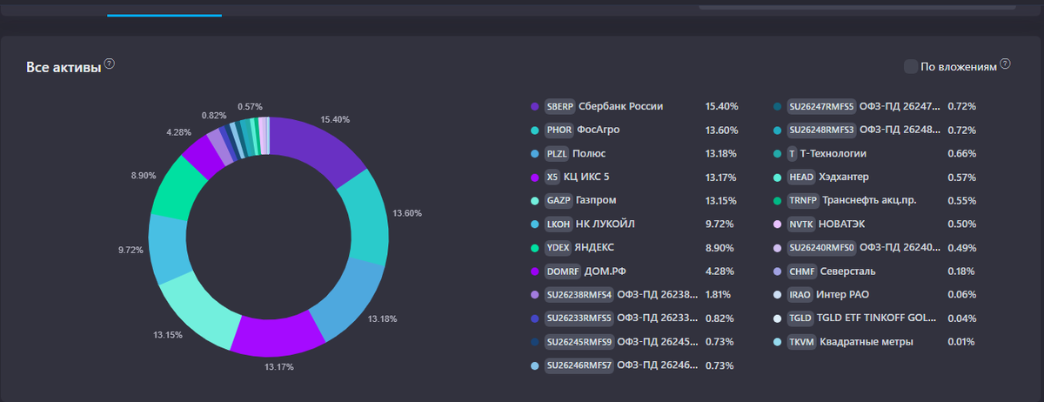Select the TRNFP ticker badge
This screenshot has height=402, width=1044.
coord(802,200)
